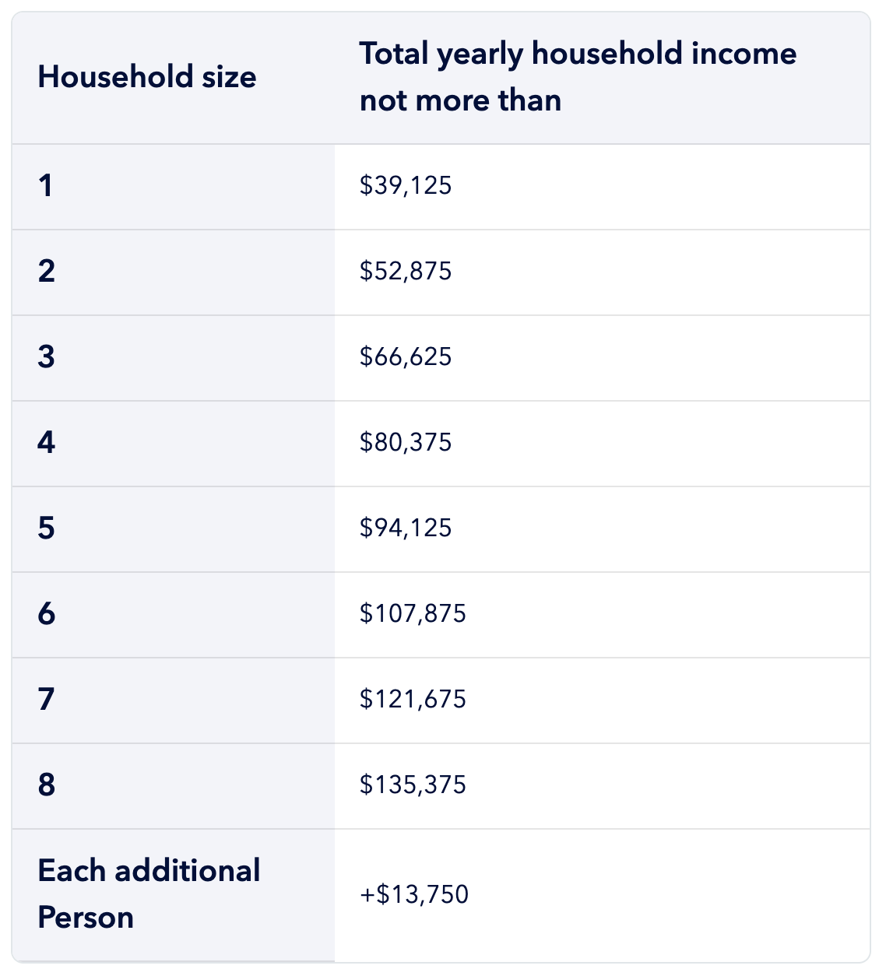Select household size 5 cell

pyautogui.click(x=47, y=528)
